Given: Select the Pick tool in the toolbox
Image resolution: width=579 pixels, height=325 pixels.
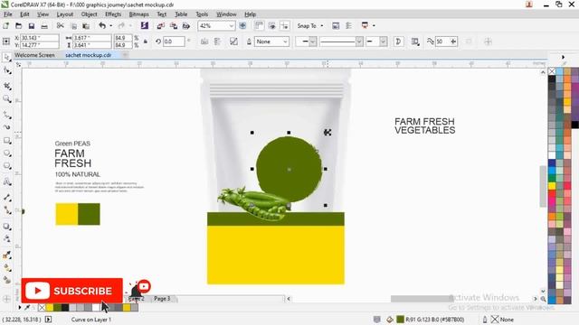Looking at the screenshot, I should click(x=6, y=57).
